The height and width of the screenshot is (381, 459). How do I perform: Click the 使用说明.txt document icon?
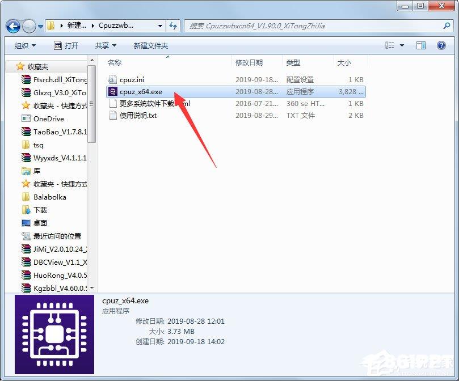coord(113,115)
